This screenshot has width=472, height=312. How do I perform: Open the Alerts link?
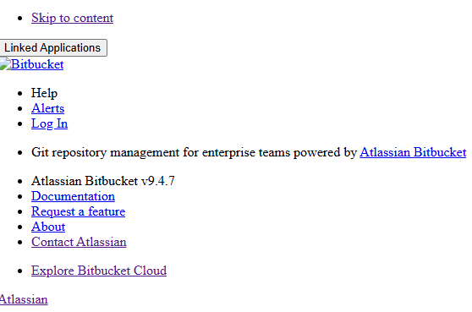coord(48,108)
